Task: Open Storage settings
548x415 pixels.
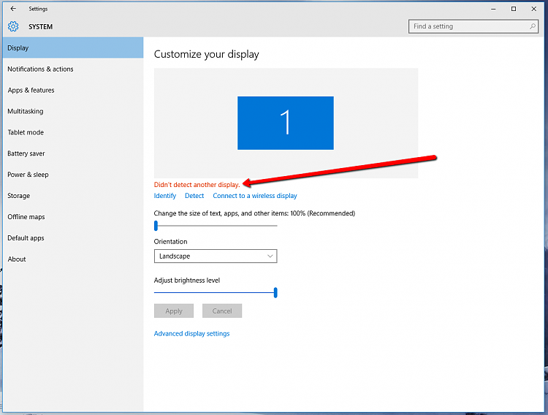Action: (73, 196)
